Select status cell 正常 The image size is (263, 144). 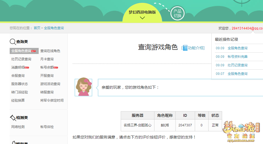(215, 125)
